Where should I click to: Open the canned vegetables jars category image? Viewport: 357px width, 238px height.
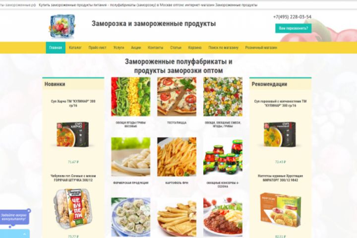pyautogui.click(x=223, y=157)
